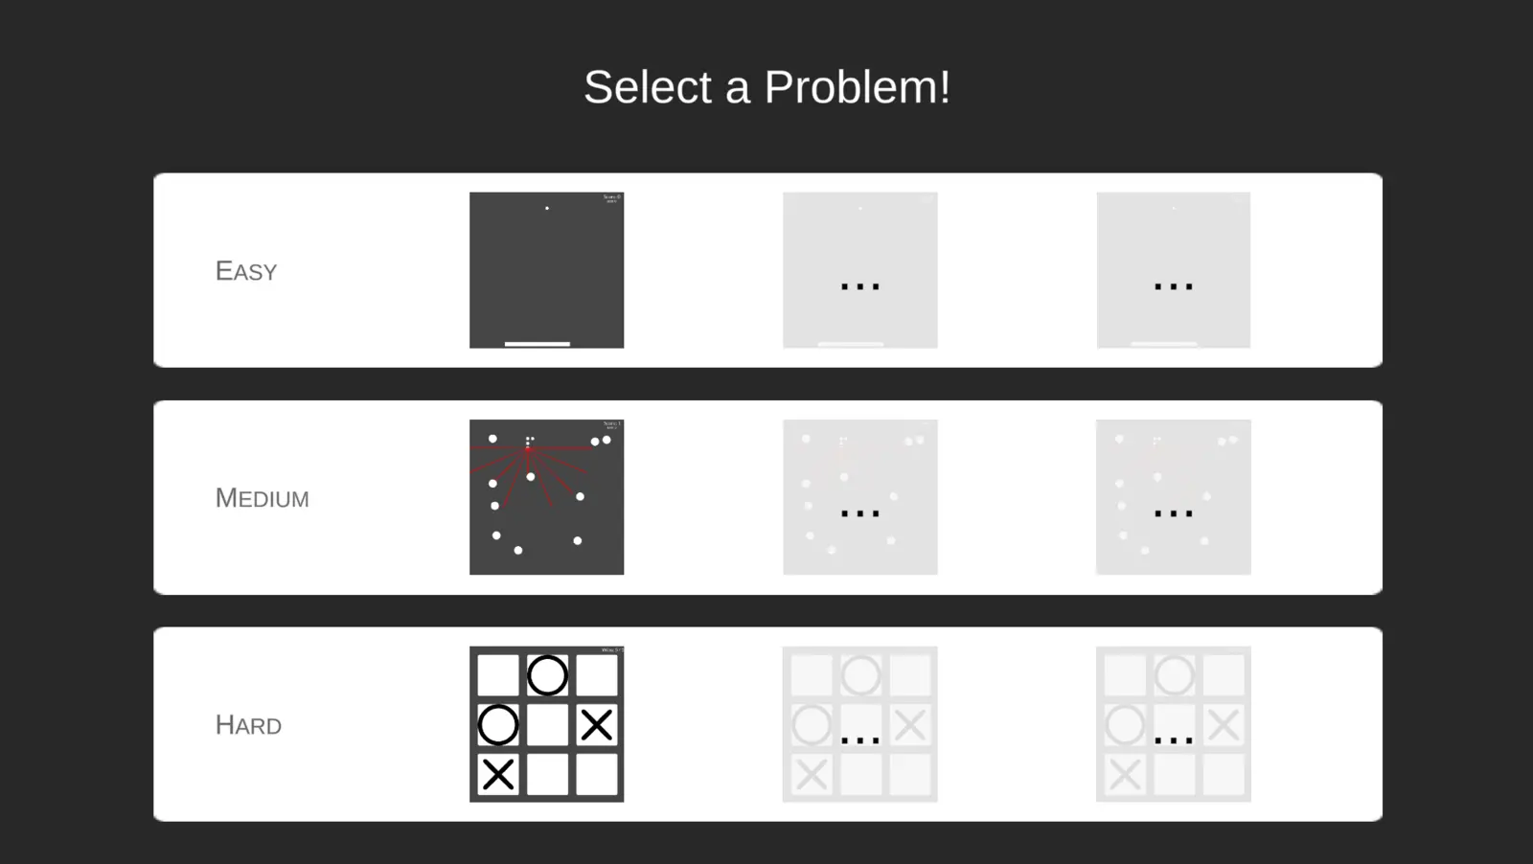
Task: Open the Medium problem with red rays
Action: click(546, 497)
